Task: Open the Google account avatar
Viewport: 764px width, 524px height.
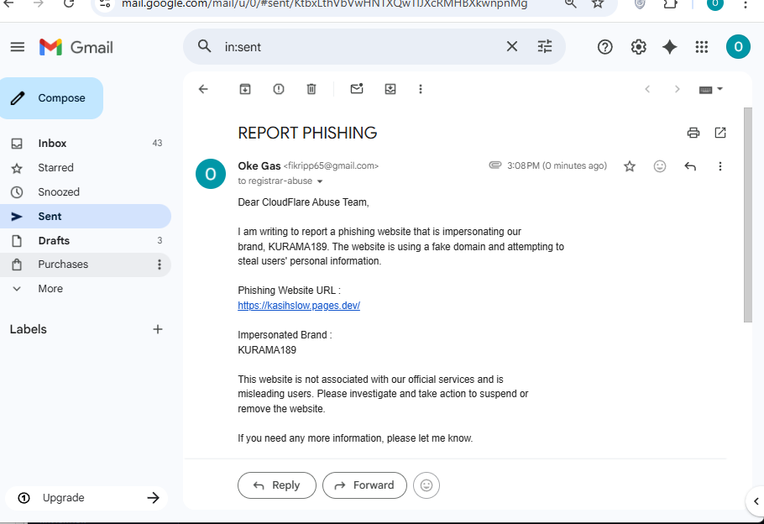Action: (738, 47)
